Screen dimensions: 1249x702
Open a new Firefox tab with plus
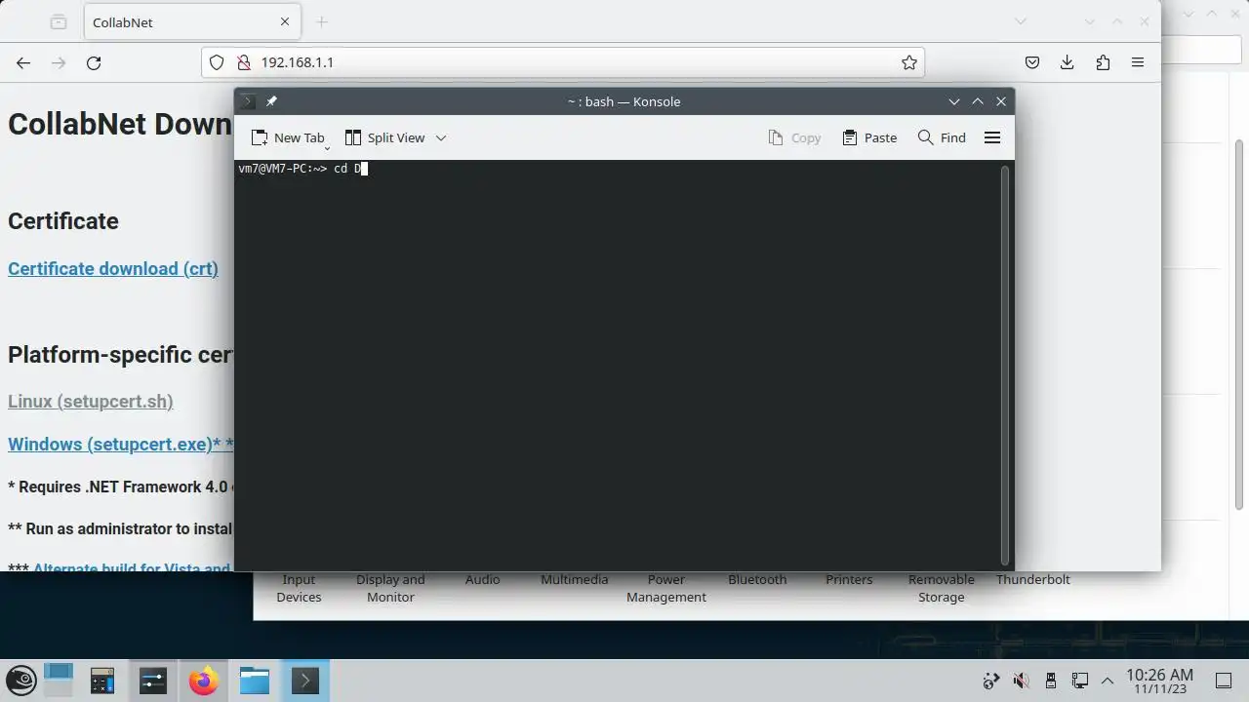[x=322, y=21]
